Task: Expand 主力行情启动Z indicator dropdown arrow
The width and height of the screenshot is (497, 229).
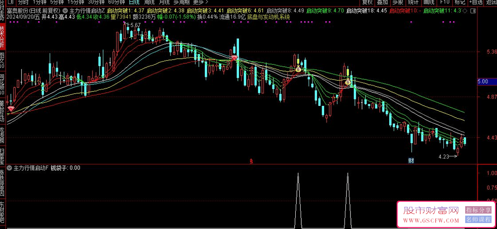Action: click(66, 10)
